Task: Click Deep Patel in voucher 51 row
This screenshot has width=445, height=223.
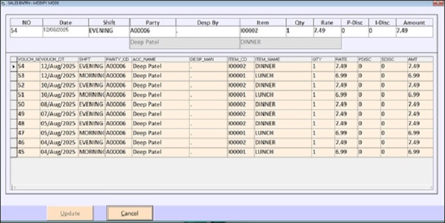Action: (160, 95)
